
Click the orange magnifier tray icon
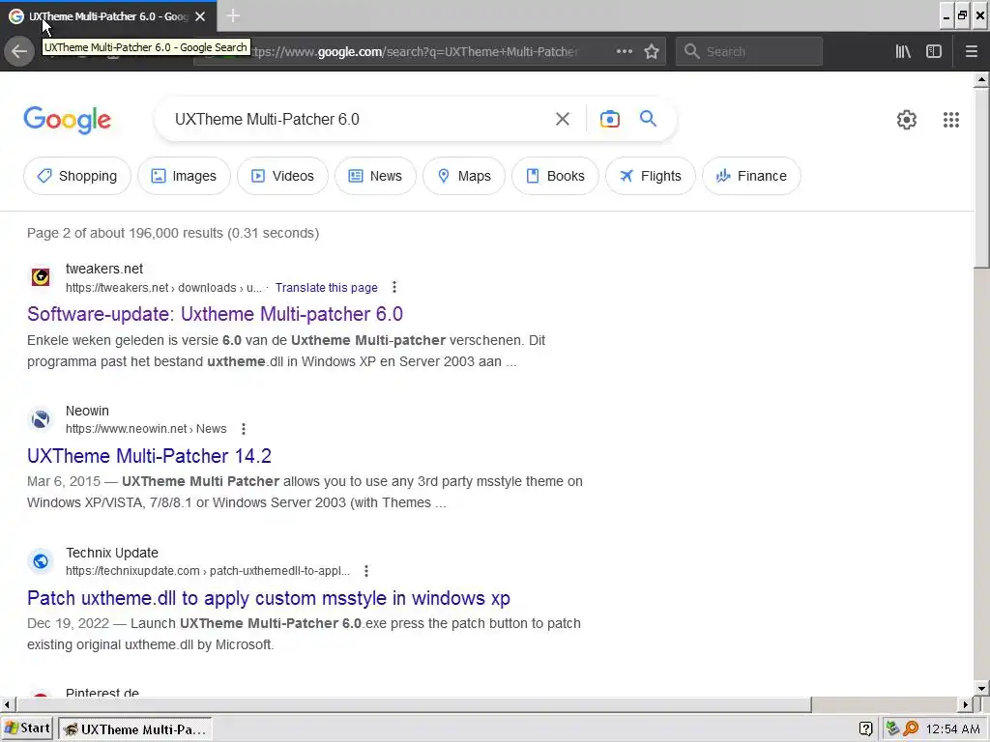click(911, 729)
